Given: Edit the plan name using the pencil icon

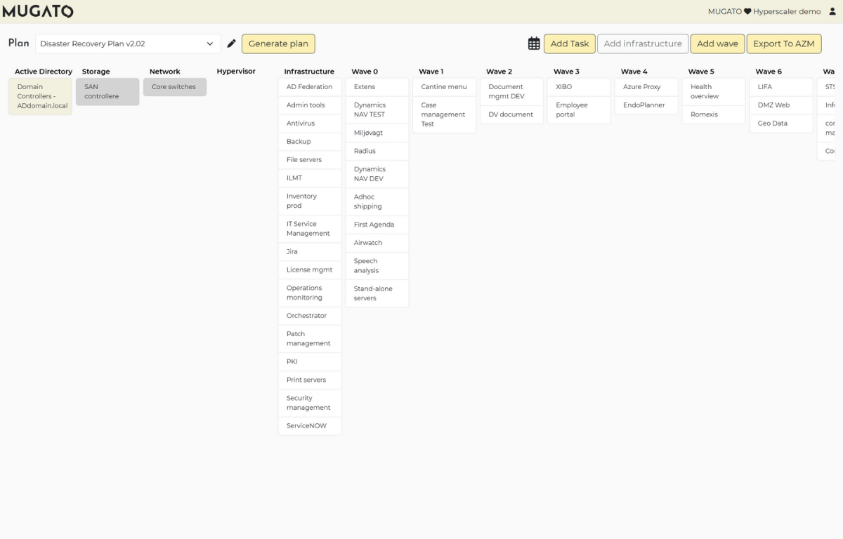Looking at the screenshot, I should [x=232, y=43].
